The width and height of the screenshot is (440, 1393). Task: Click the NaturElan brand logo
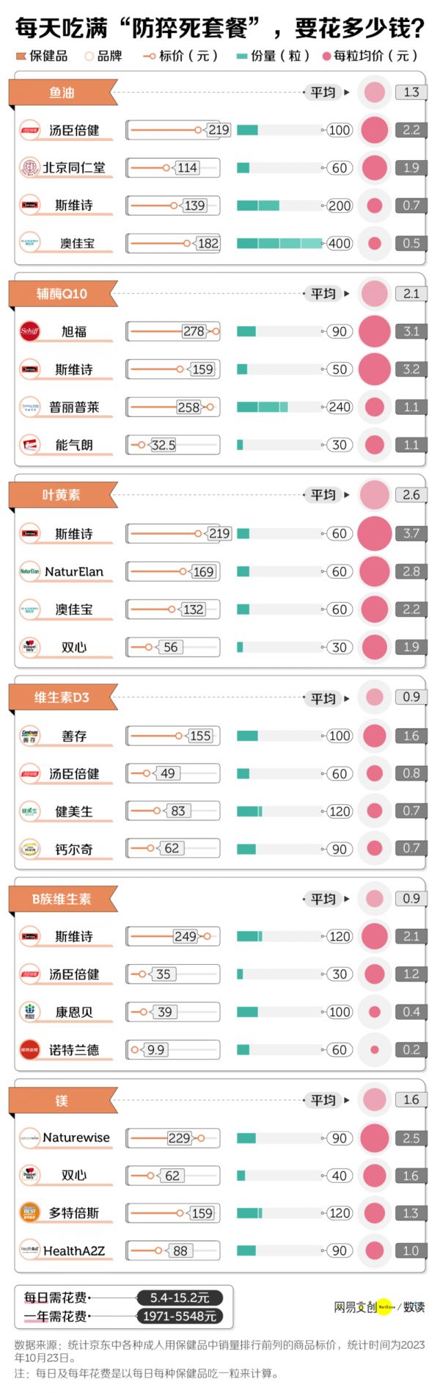29,571
